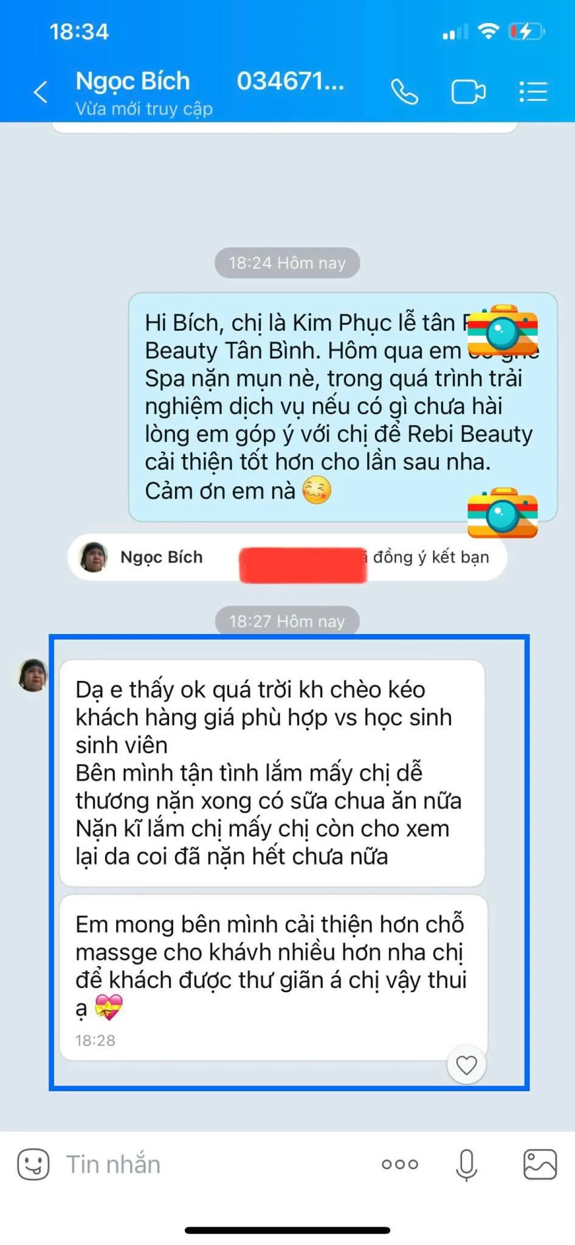Tap the heart reaction on last message
This screenshot has height=1245, width=575.
[x=466, y=1065]
